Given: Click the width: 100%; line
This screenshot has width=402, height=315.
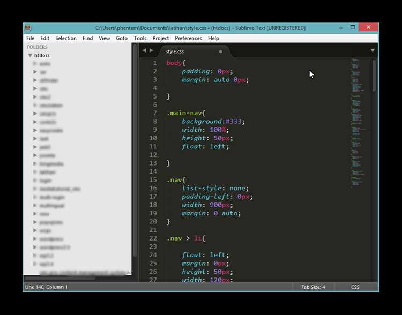Looking at the screenshot, I should (205, 130).
